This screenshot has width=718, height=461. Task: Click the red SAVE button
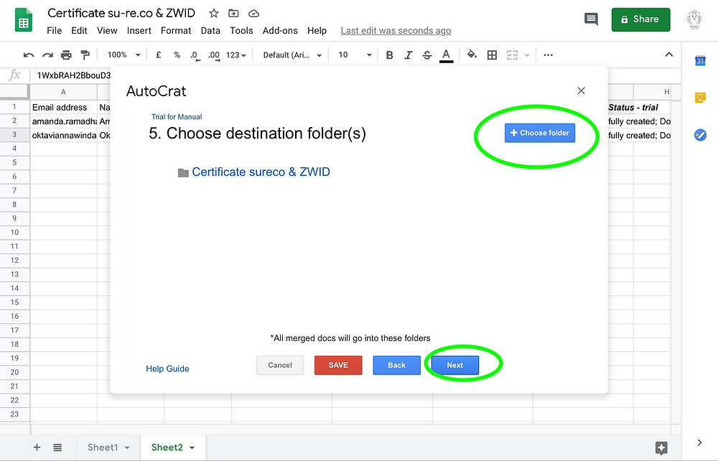pos(338,365)
